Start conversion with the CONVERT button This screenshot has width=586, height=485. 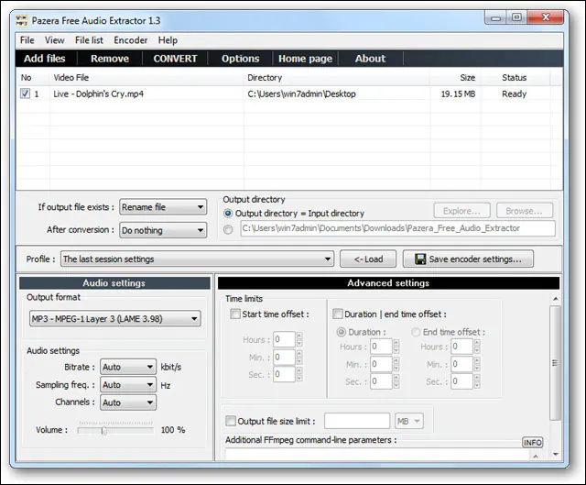coord(175,59)
